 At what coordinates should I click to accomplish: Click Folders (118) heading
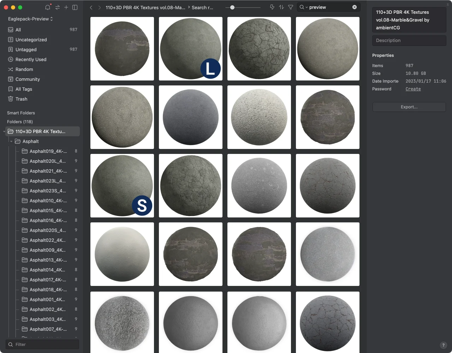point(20,122)
